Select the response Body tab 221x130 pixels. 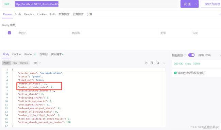tap(6, 54)
